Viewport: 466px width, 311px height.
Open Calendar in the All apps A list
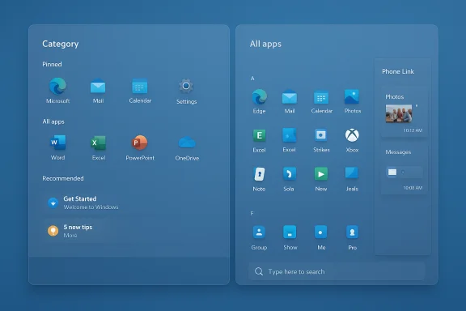321,97
